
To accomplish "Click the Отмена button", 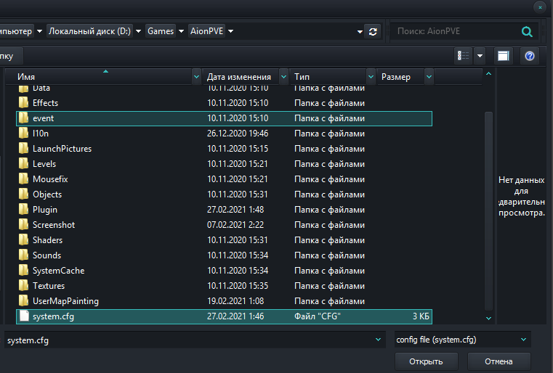I will [x=498, y=361].
